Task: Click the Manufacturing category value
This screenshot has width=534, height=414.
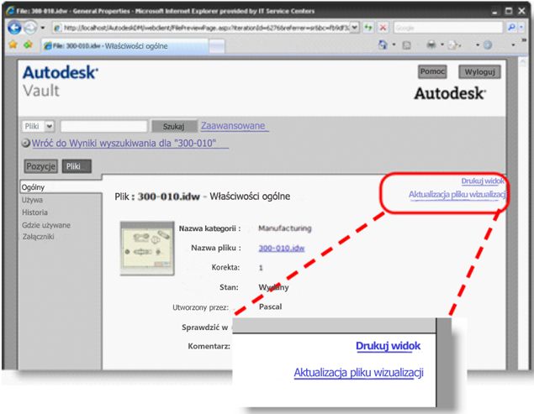Action: pos(285,228)
